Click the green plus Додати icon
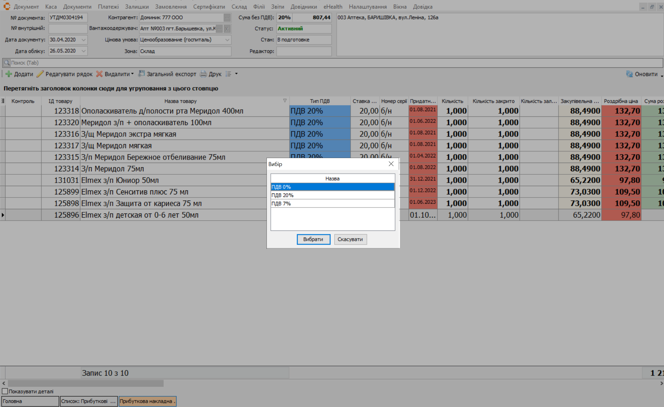The height and width of the screenshot is (407, 664). [x=9, y=74]
